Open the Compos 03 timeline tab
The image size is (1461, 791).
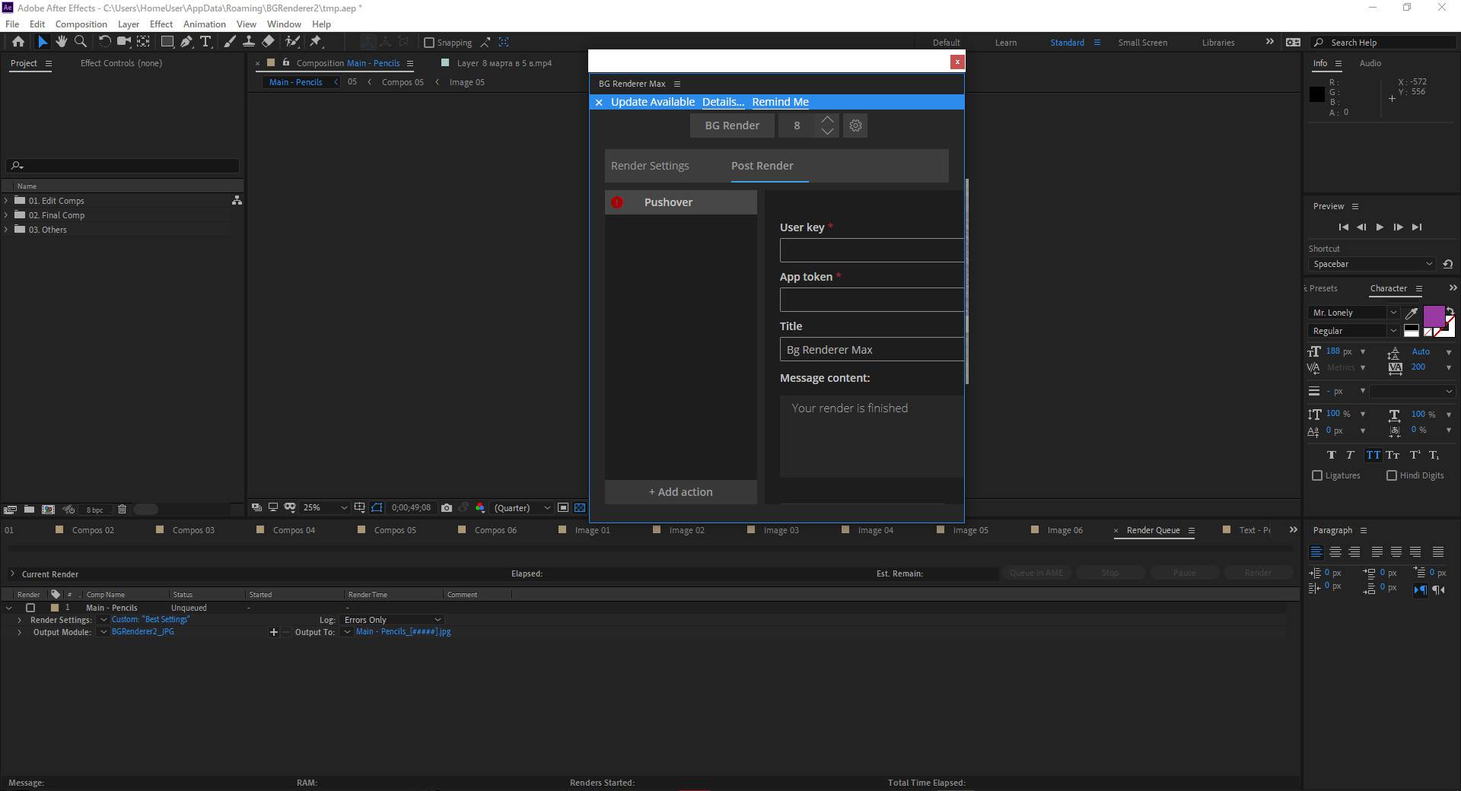[x=193, y=530]
